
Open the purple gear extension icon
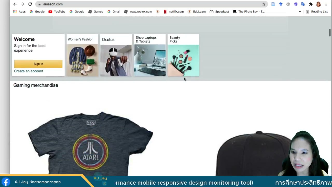pyautogui.click(x=296, y=4)
